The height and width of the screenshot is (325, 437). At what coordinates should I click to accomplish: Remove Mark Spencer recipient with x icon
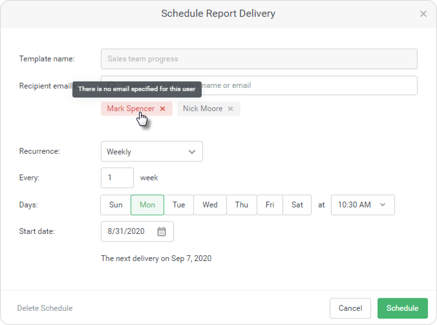coord(163,109)
